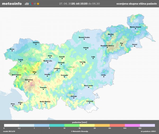This screenshot has height=134, width=159.
Task: Click the black dot marking Koper
Action: click(20, 104)
